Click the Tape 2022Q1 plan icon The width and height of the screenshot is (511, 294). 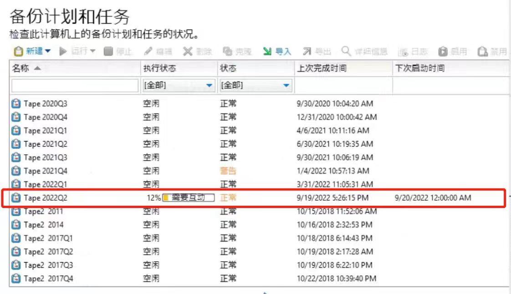click(16, 184)
